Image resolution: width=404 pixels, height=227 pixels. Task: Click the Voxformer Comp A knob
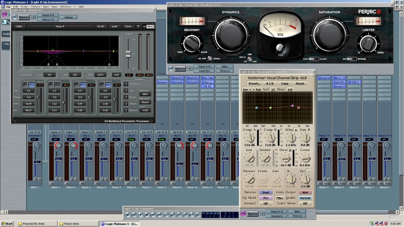coord(249,138)
